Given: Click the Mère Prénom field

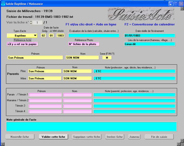Looking at the screenshot, I should coord(45,78).
